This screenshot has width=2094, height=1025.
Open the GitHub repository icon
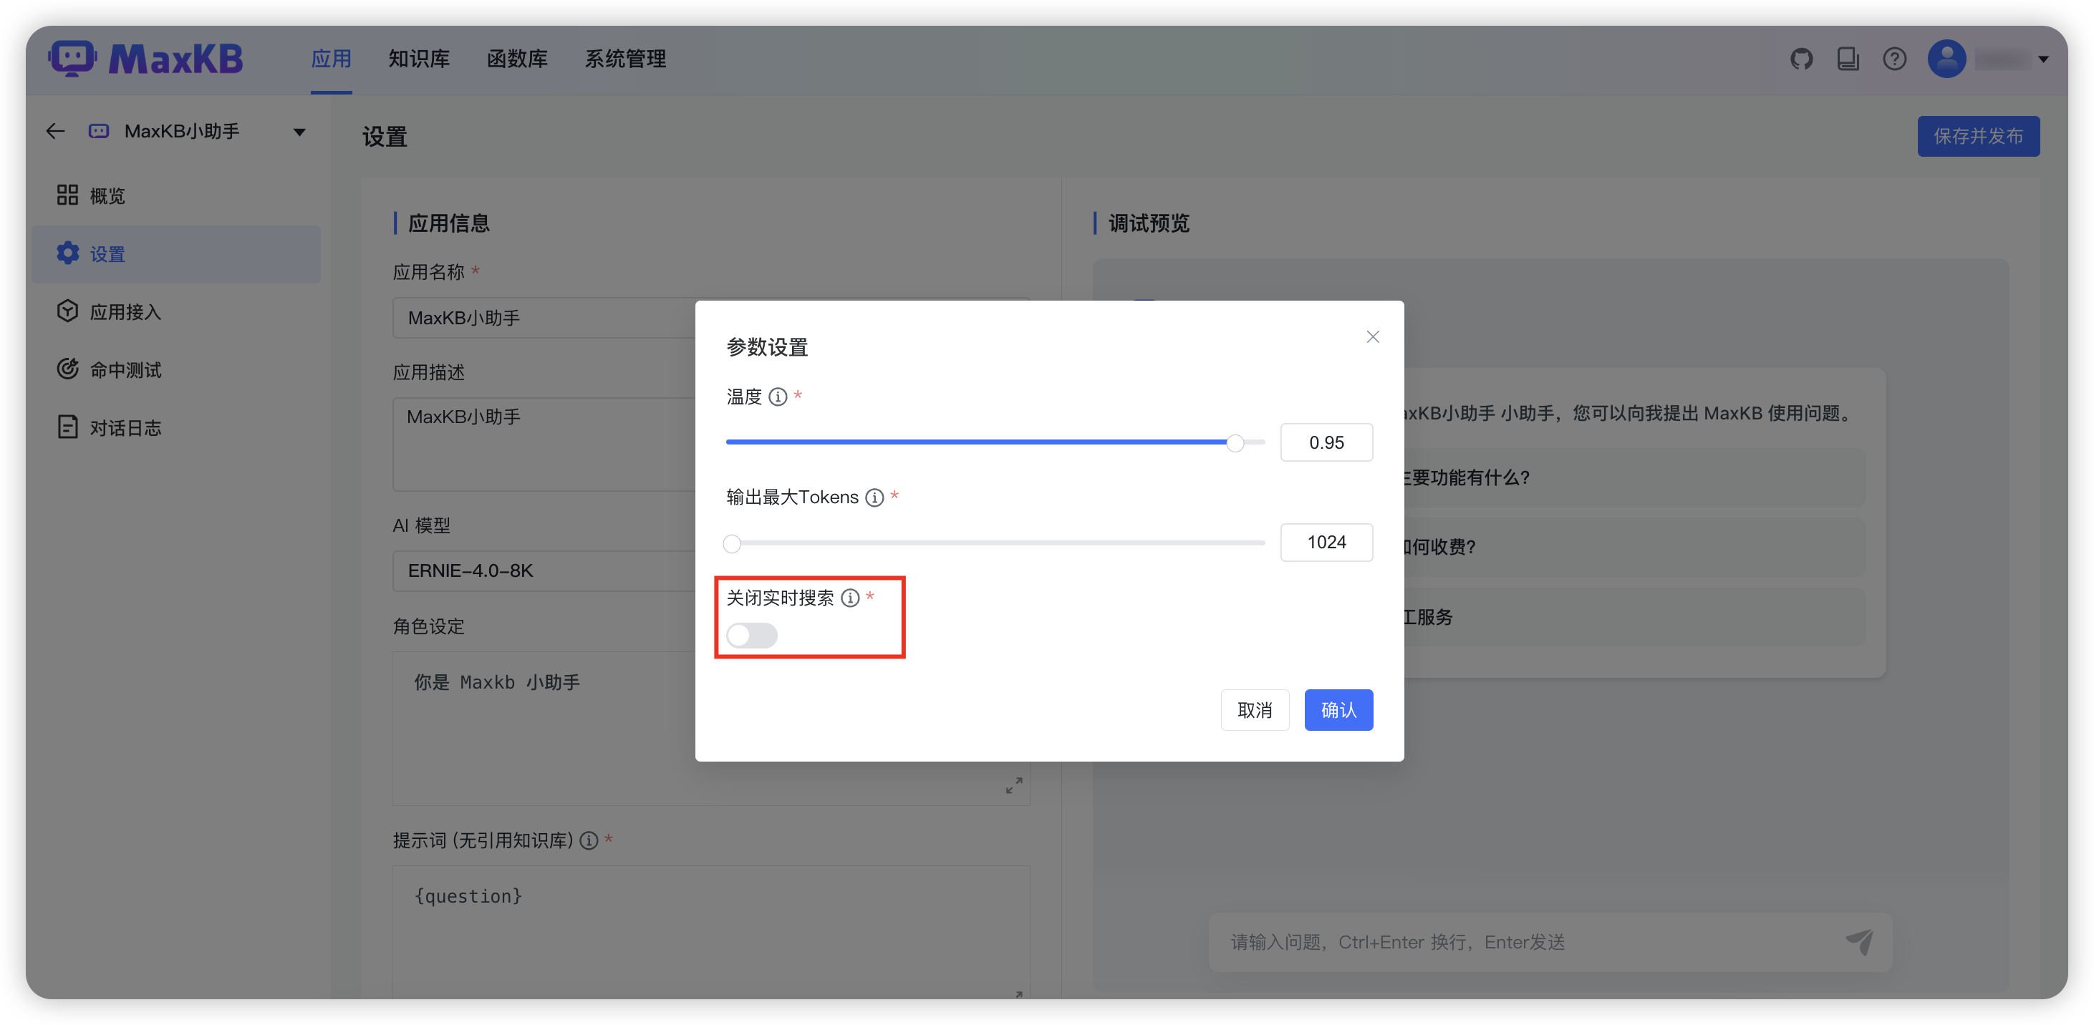pos(1801,59)
